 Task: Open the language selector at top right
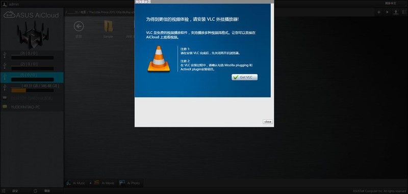pos(391,3)
